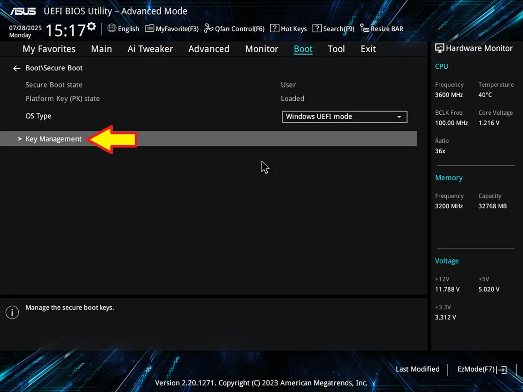Viewport: 523px width, 392px height.
Task: Click the 'Manage the secure boot keys.' help text
Action: (70, 308)
